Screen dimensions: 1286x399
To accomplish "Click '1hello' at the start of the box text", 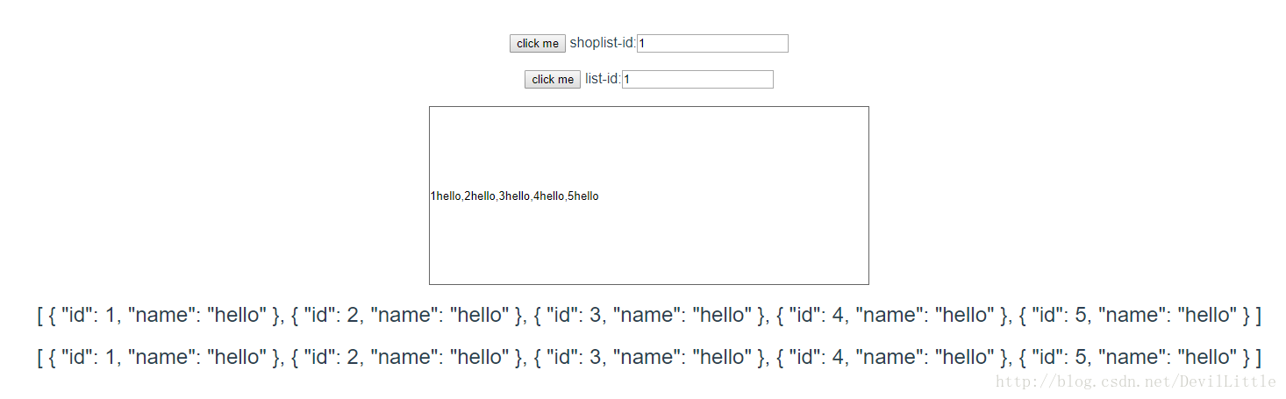I will [446, 196].
